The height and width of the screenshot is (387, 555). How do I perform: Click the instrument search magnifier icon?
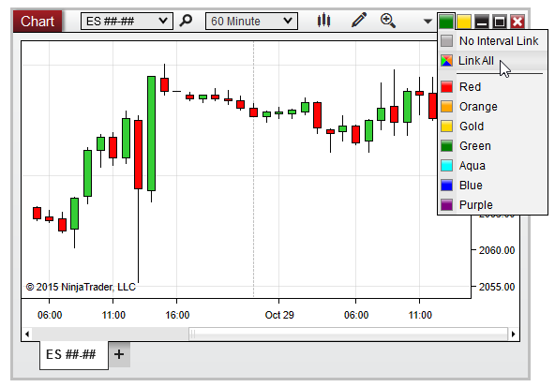[186, 21]
